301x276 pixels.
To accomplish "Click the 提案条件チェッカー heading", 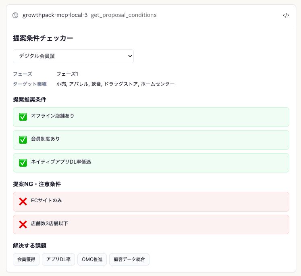I will (x=43, y=38).
